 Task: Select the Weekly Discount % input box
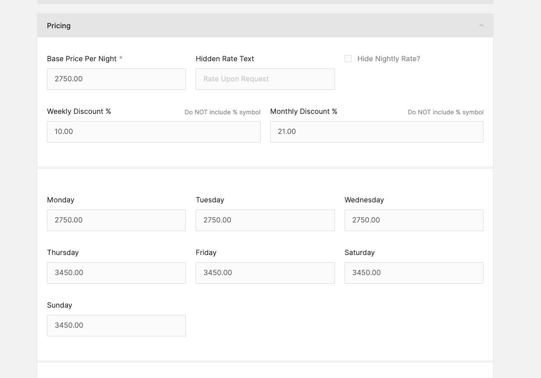(153, 132)
